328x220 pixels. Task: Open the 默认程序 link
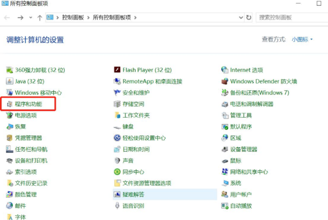point(241,127)
